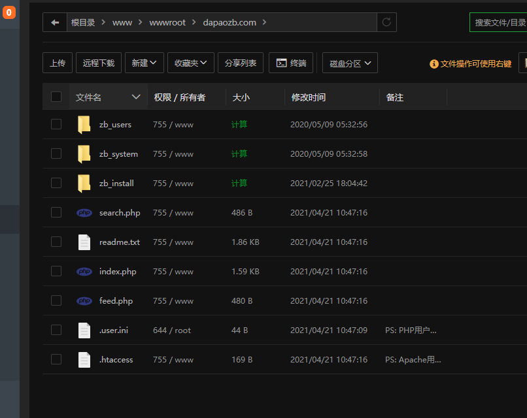Click the 权限 / 所有者 column header
The image size is (527, 418).
[179, 97]
